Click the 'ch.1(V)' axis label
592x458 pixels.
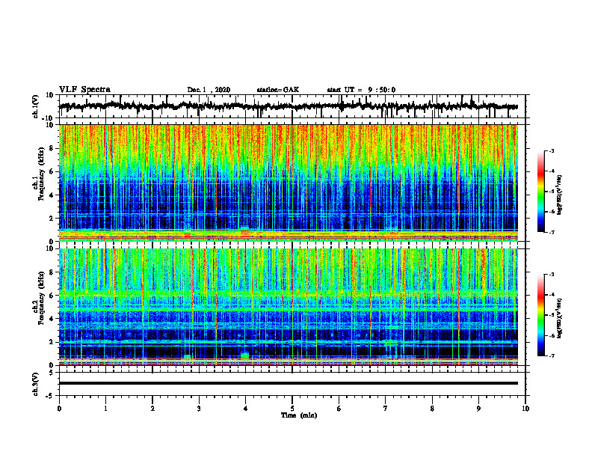pyautogui.click(x=37, y=106)
